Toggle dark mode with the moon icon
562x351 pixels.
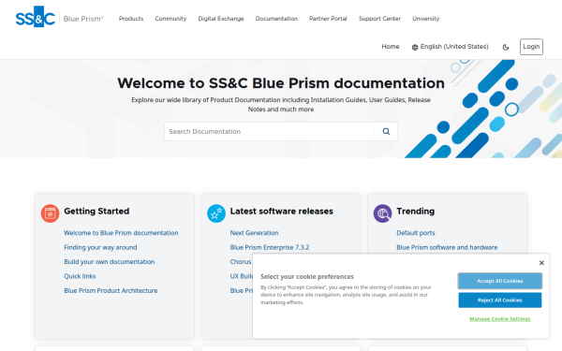point(506,47)
